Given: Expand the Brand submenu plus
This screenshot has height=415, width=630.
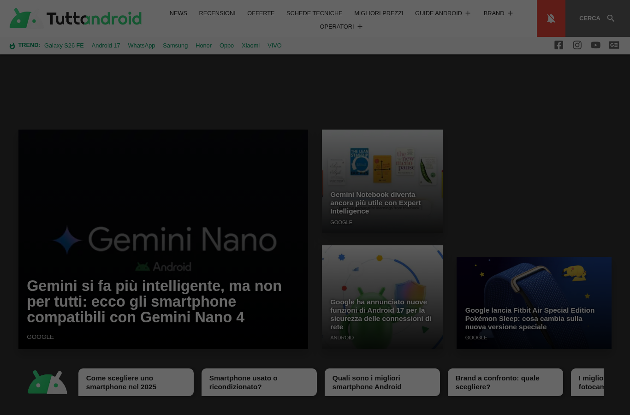Looking at the screenshot, I should coord(510,13).
